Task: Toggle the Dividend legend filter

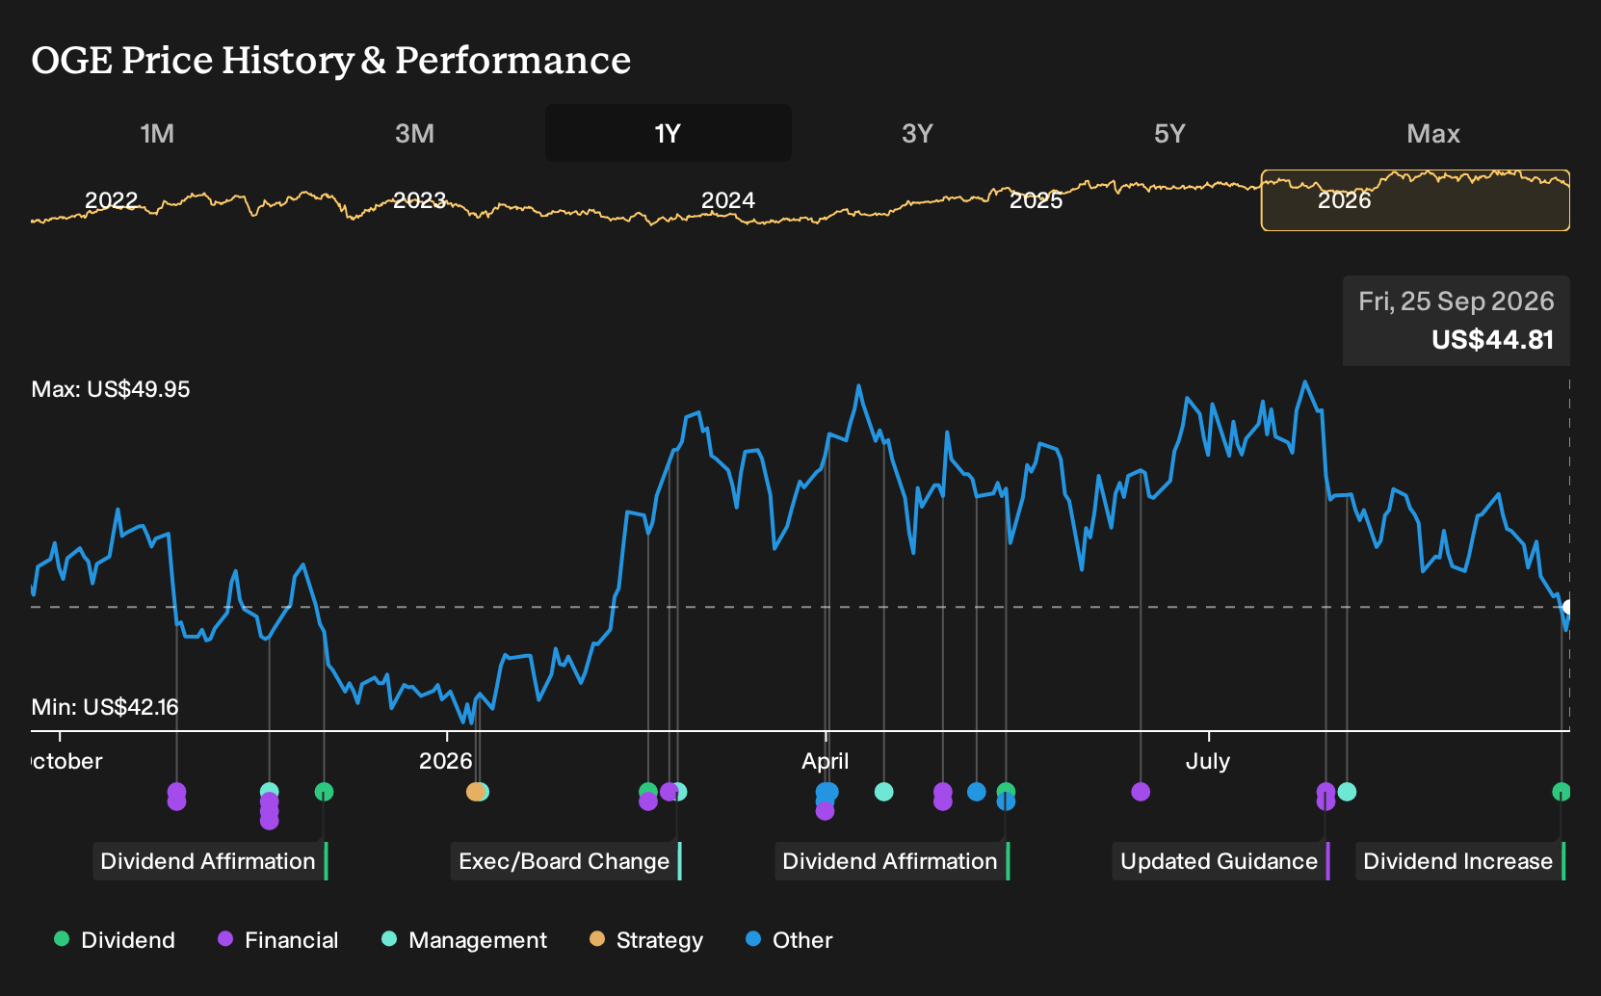Action: click(115, 940)
